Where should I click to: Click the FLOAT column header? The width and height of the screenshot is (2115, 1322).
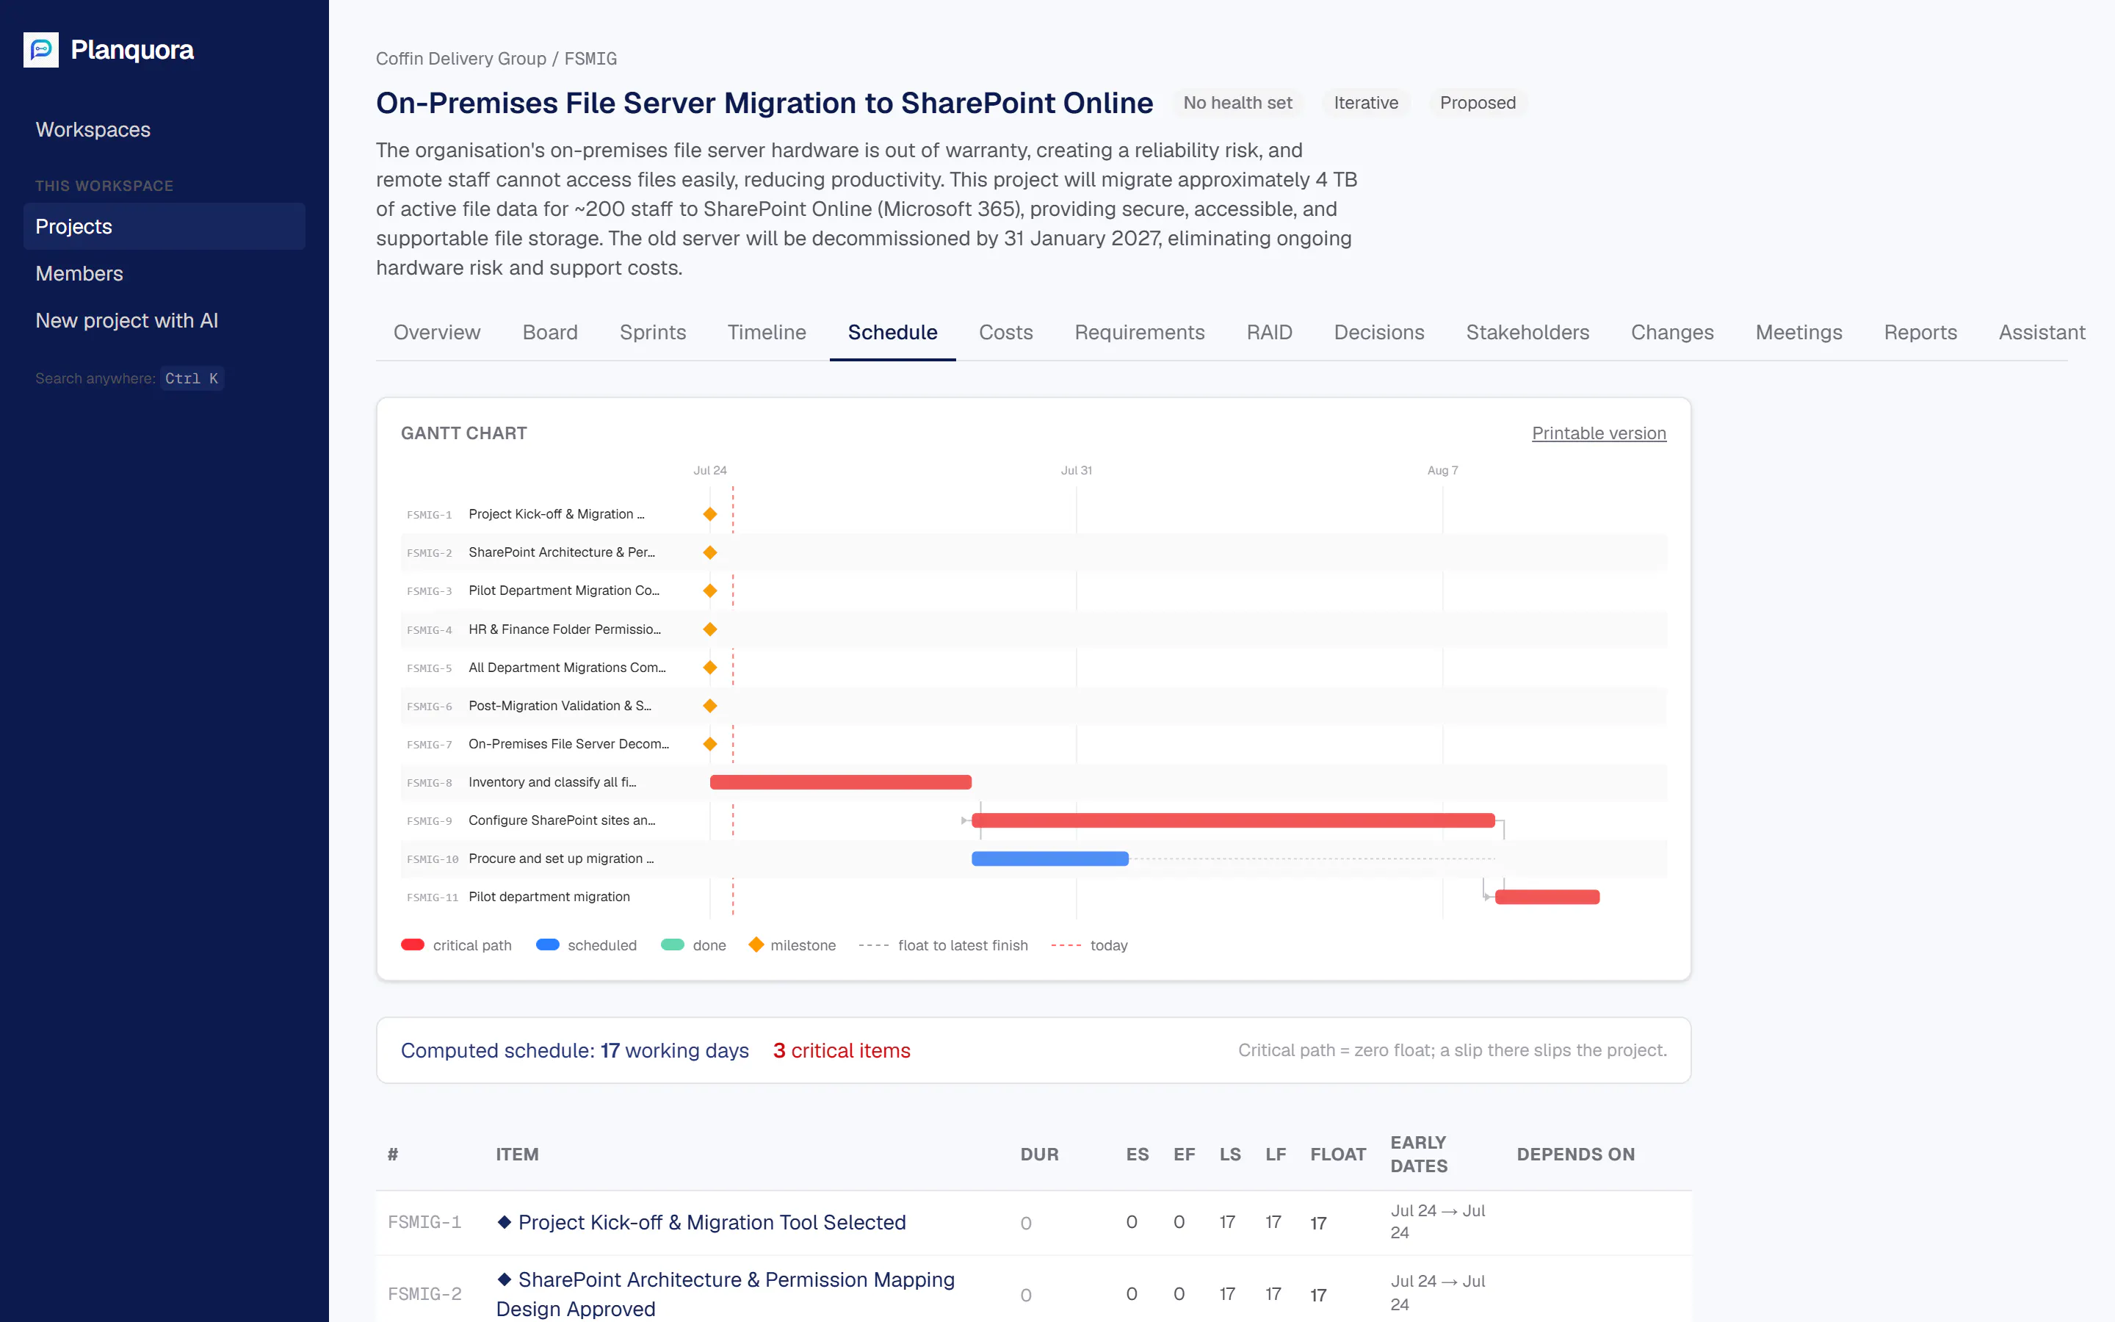pos(1337,1154)
